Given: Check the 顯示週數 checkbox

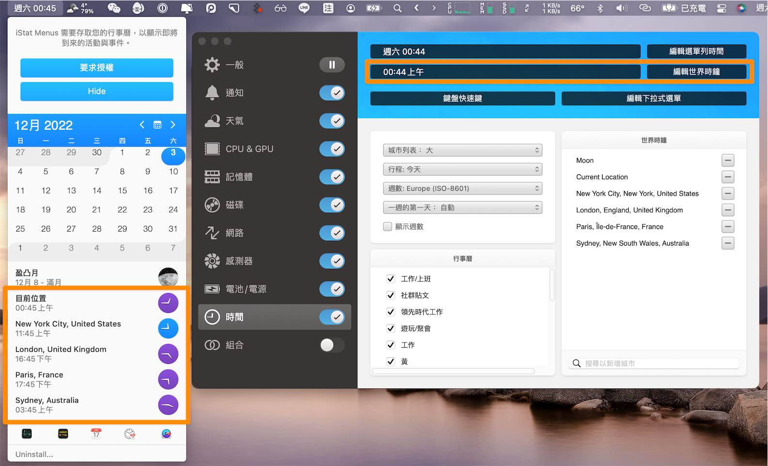Looking at the screenshot, I should click(x=387, y=227).
